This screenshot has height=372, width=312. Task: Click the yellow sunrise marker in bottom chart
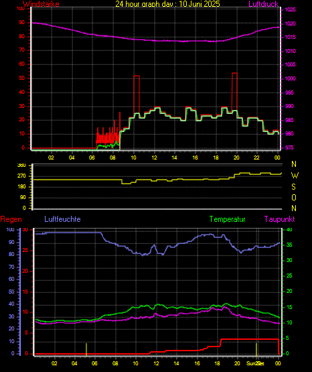click(86, 349)
